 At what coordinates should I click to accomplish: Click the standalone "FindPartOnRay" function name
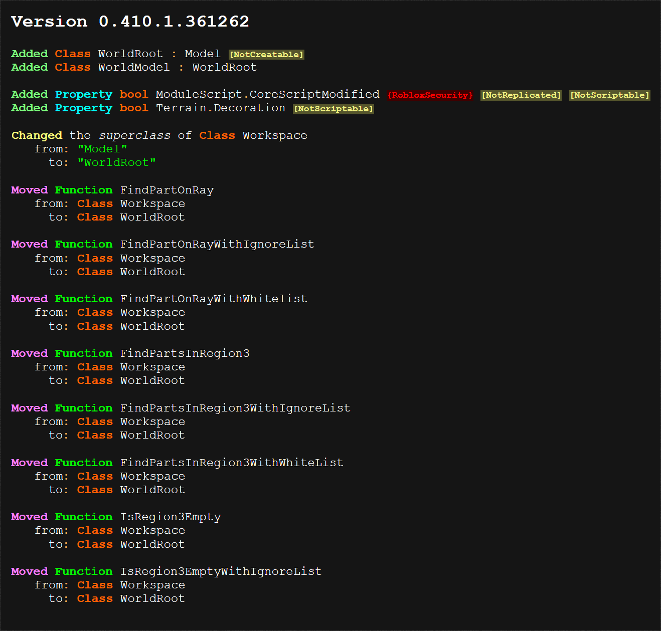point(167,190)
